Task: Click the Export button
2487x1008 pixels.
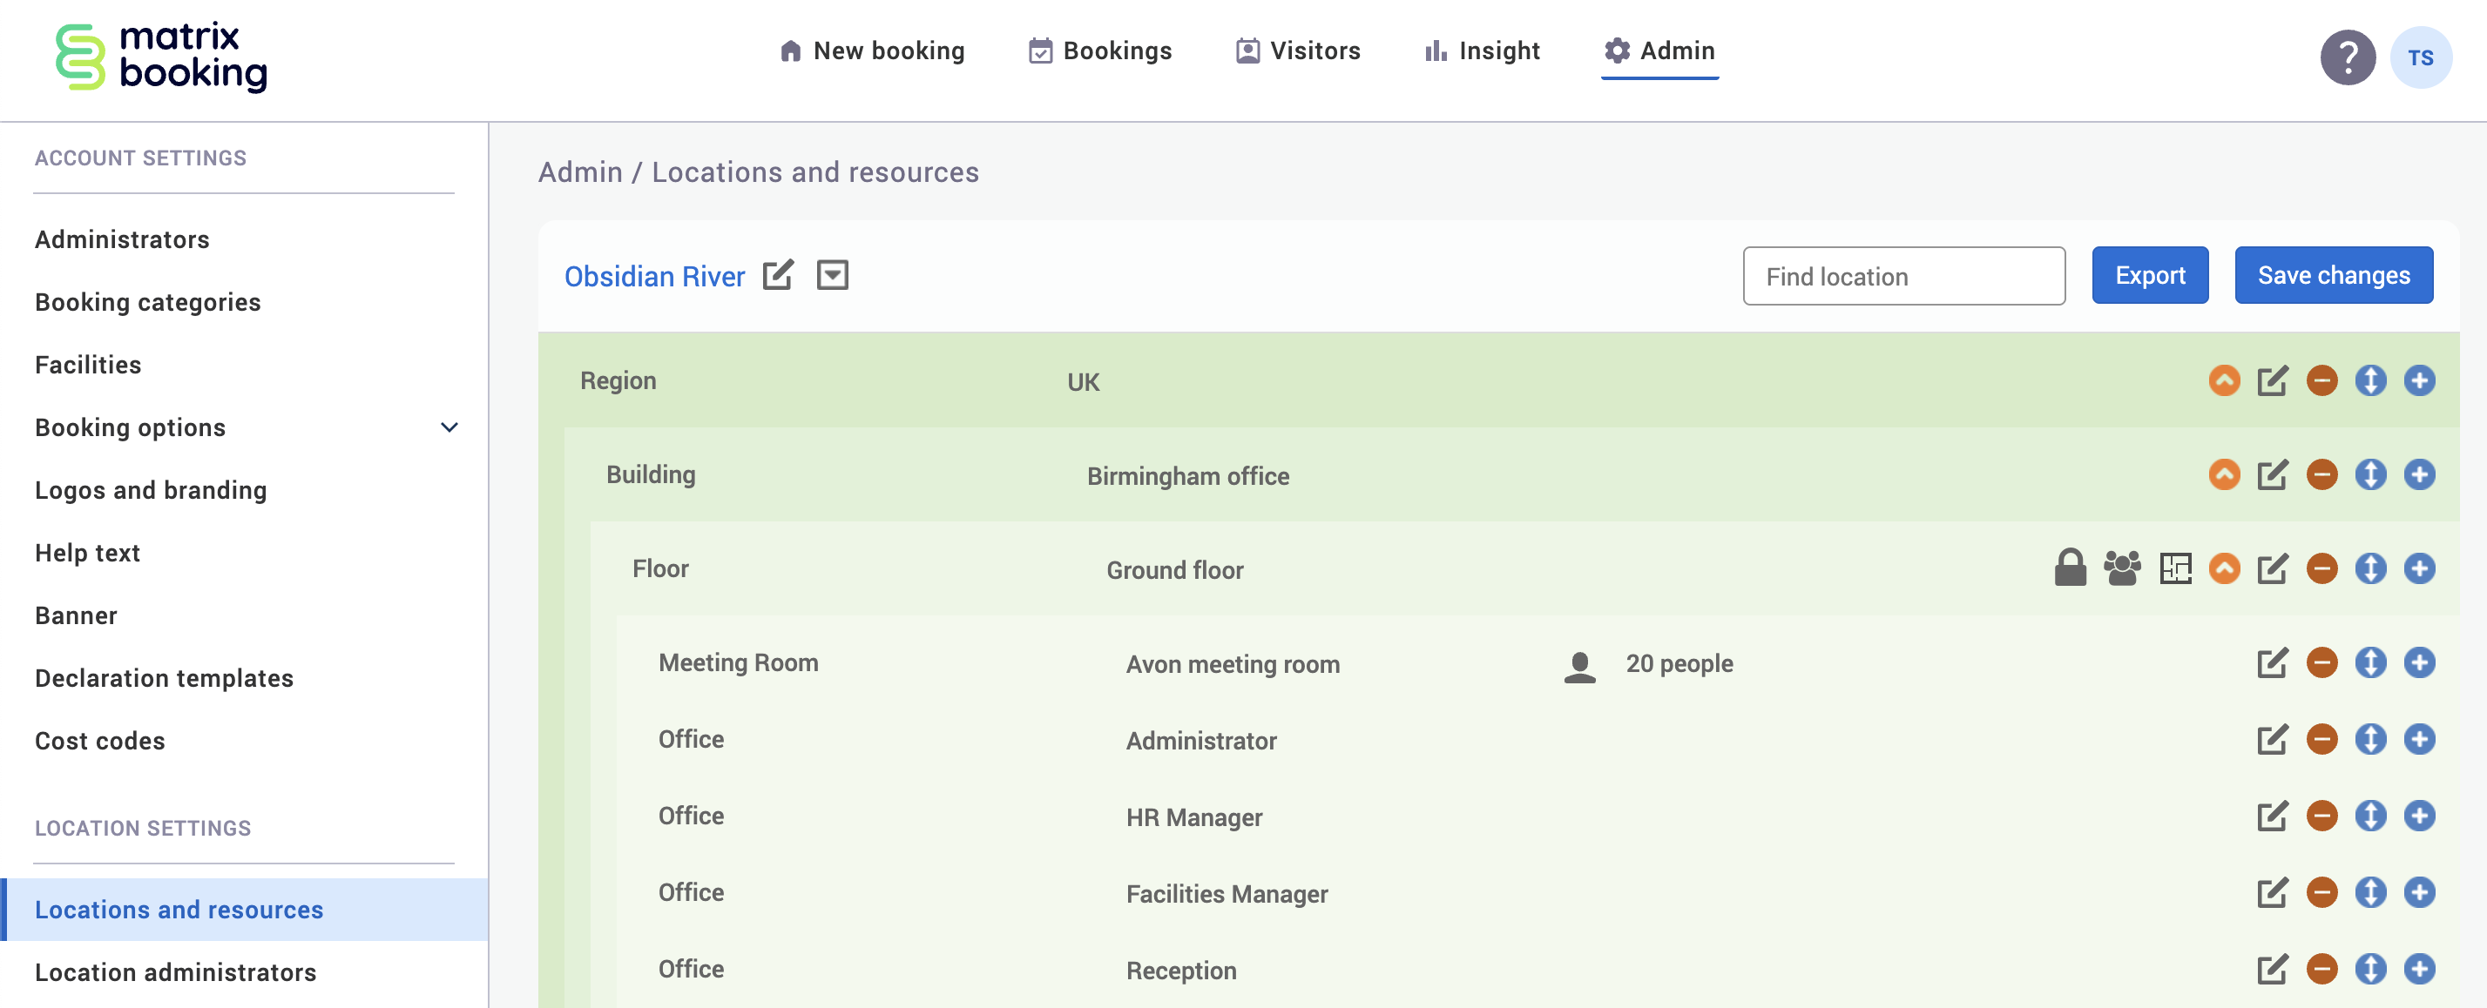Action: pyautogui.click(x=2149, y=275)
